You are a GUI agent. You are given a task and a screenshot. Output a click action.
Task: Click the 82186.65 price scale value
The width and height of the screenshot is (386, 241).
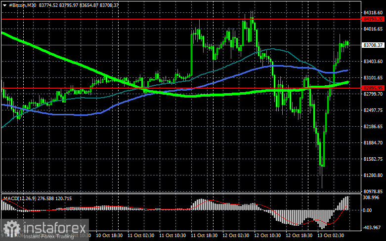point(373,127)
